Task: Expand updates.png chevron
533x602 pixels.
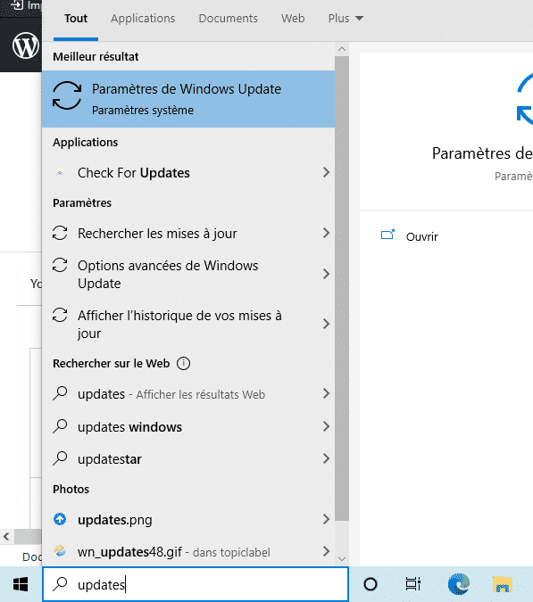Action: pos(326,519)
